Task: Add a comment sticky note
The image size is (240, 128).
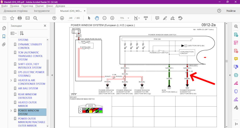Action: tap(157, 18)
